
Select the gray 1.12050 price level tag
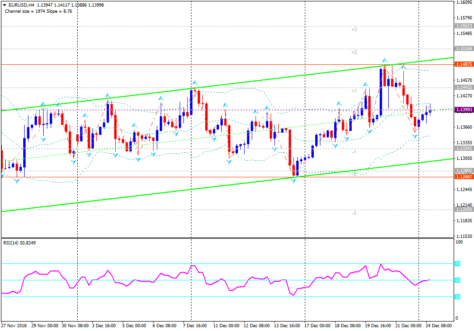tap(464, 209)
